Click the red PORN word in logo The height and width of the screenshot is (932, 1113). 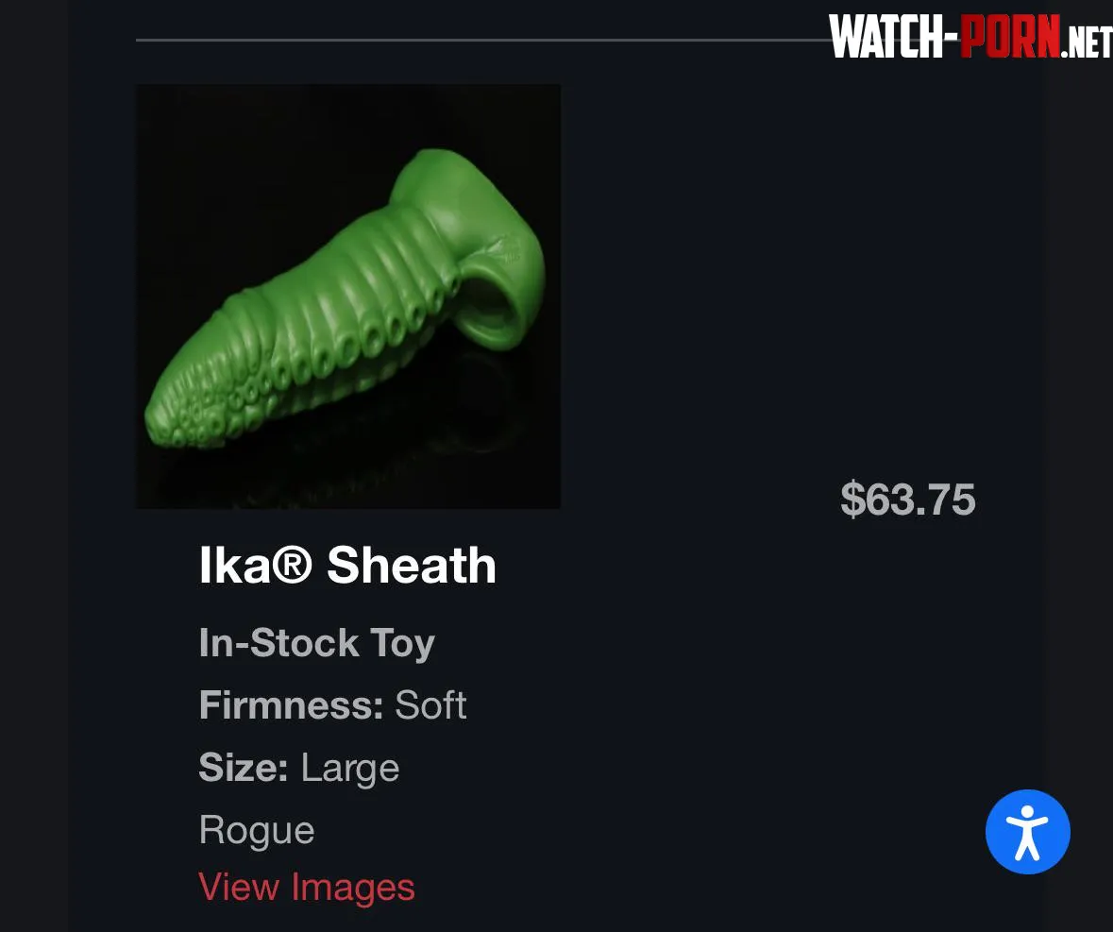(1010, 37)
